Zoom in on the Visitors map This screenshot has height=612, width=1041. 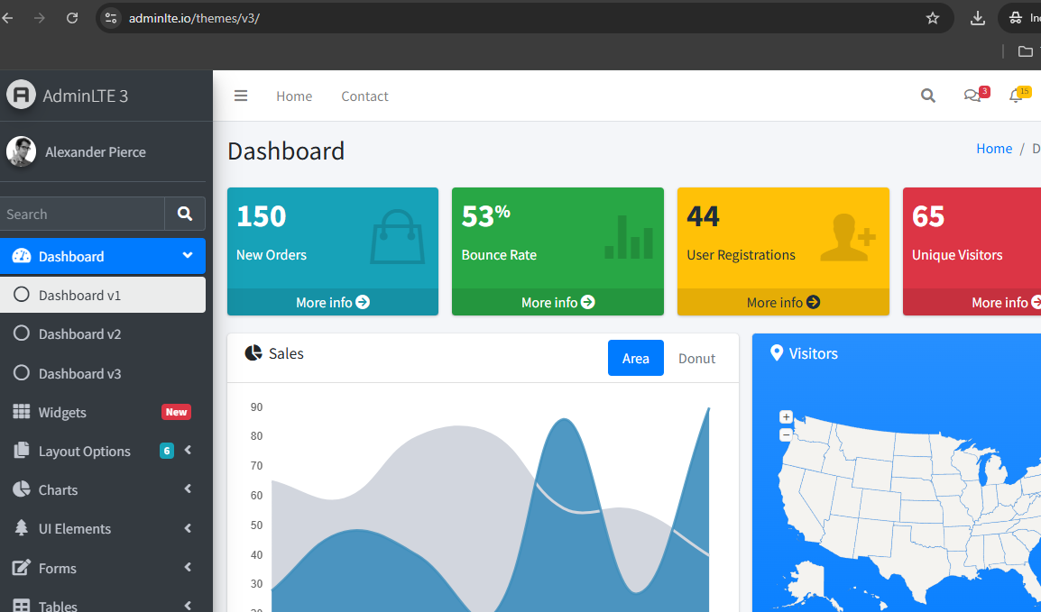coord(786,417)
